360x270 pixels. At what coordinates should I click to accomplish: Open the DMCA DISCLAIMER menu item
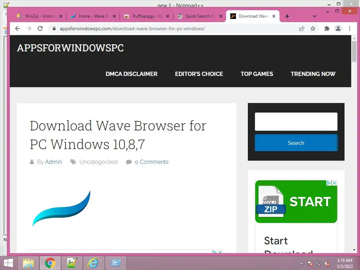coord(131,74)
